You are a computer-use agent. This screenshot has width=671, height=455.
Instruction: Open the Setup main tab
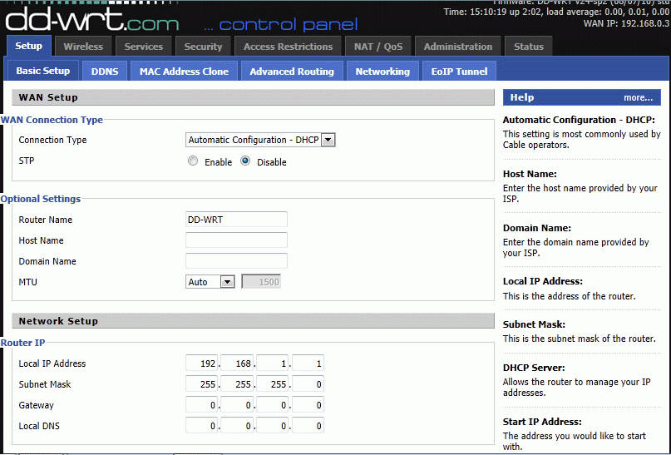pos(28,46)
